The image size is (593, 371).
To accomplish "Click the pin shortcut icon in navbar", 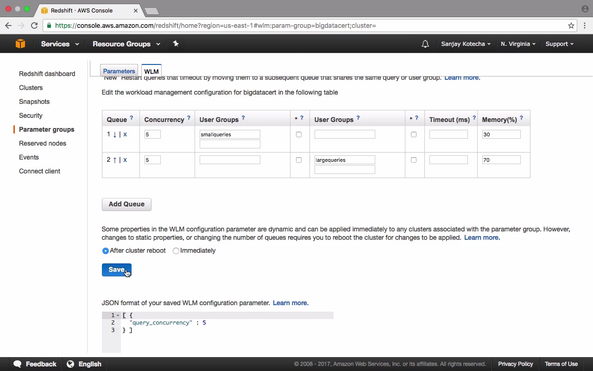I will pyautogui.click(x=176, y=44).
